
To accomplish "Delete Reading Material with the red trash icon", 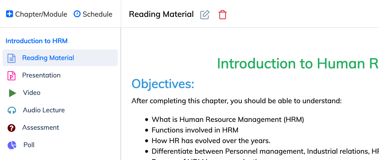I will [223, 15].
